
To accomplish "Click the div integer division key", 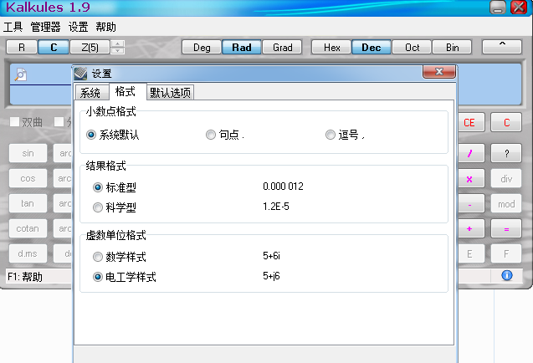I will point(506,178).
